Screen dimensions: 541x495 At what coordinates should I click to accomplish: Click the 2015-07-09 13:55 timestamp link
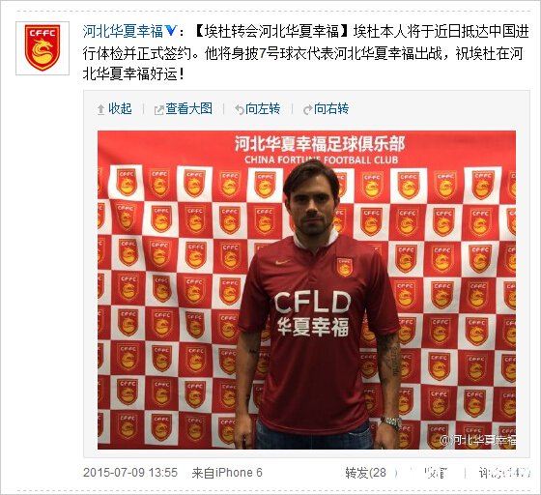click(130, 473)
